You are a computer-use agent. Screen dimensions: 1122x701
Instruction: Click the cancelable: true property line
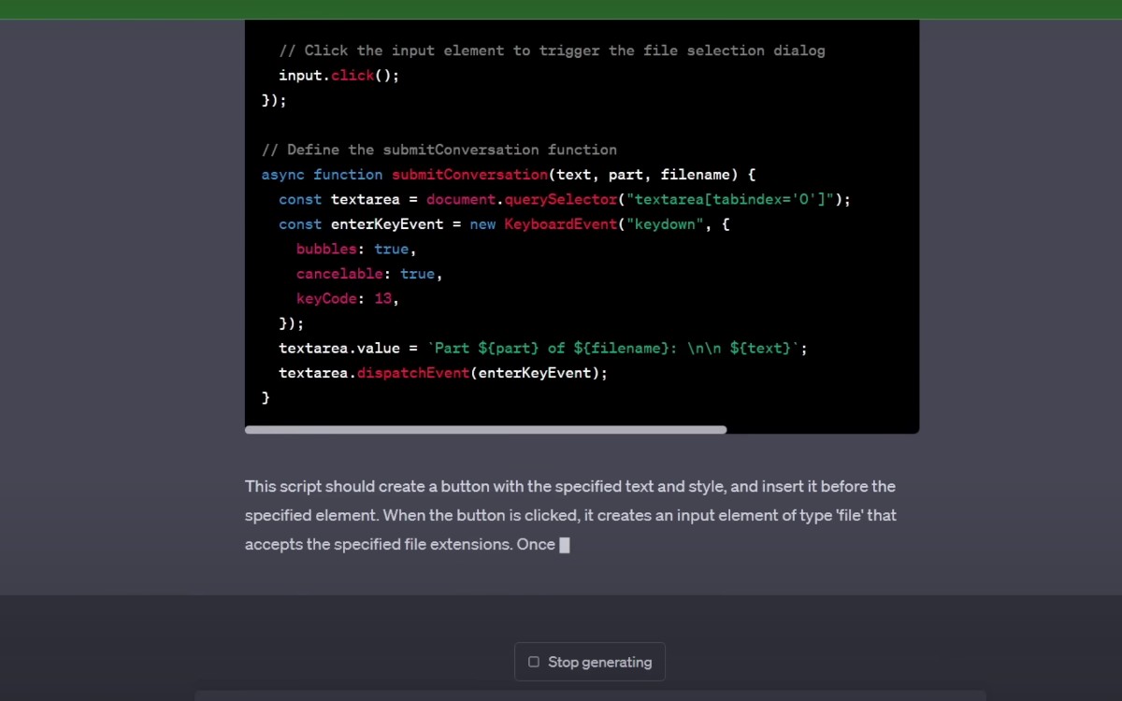point(367,273)
